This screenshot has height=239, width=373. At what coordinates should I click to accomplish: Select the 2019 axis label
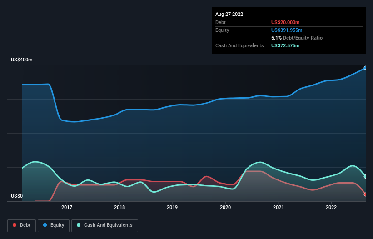172,207
